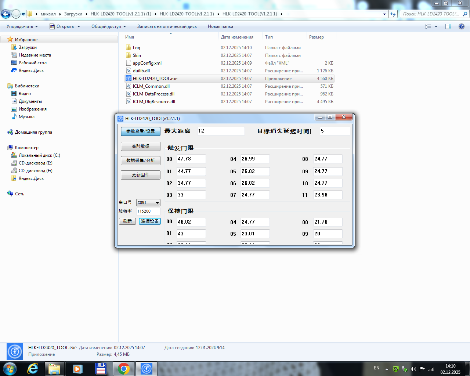
Task: Click the back navigation arrow in Explorer
Action: (x=6, y=14)
